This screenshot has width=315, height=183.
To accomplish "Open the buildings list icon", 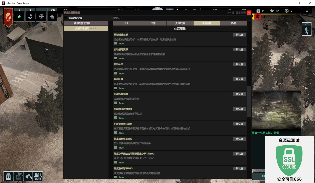I will pyautogui.click(x=8, y=176).
